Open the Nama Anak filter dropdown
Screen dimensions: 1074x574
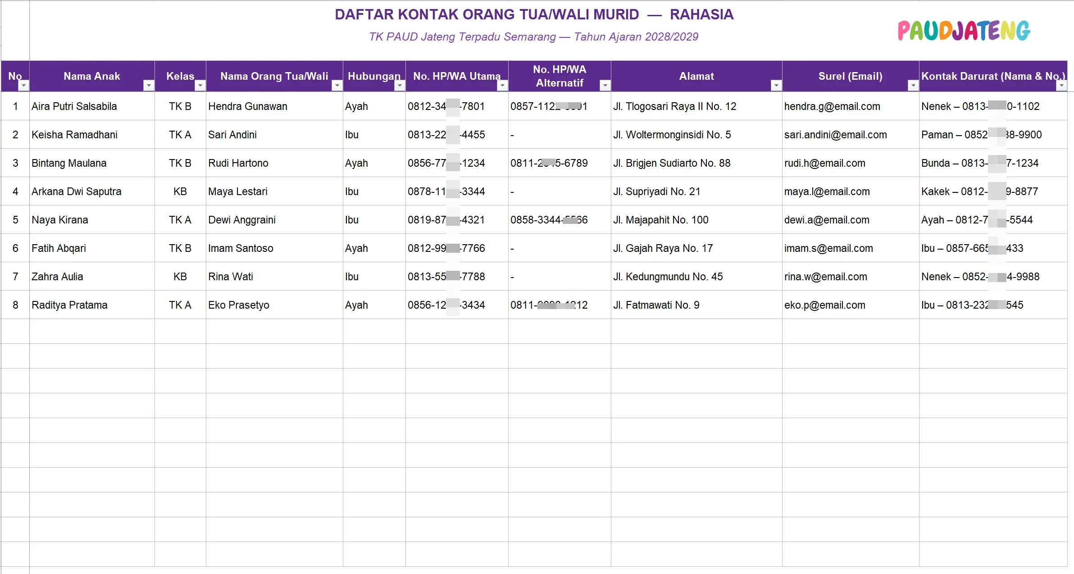[x=149, y=85]
